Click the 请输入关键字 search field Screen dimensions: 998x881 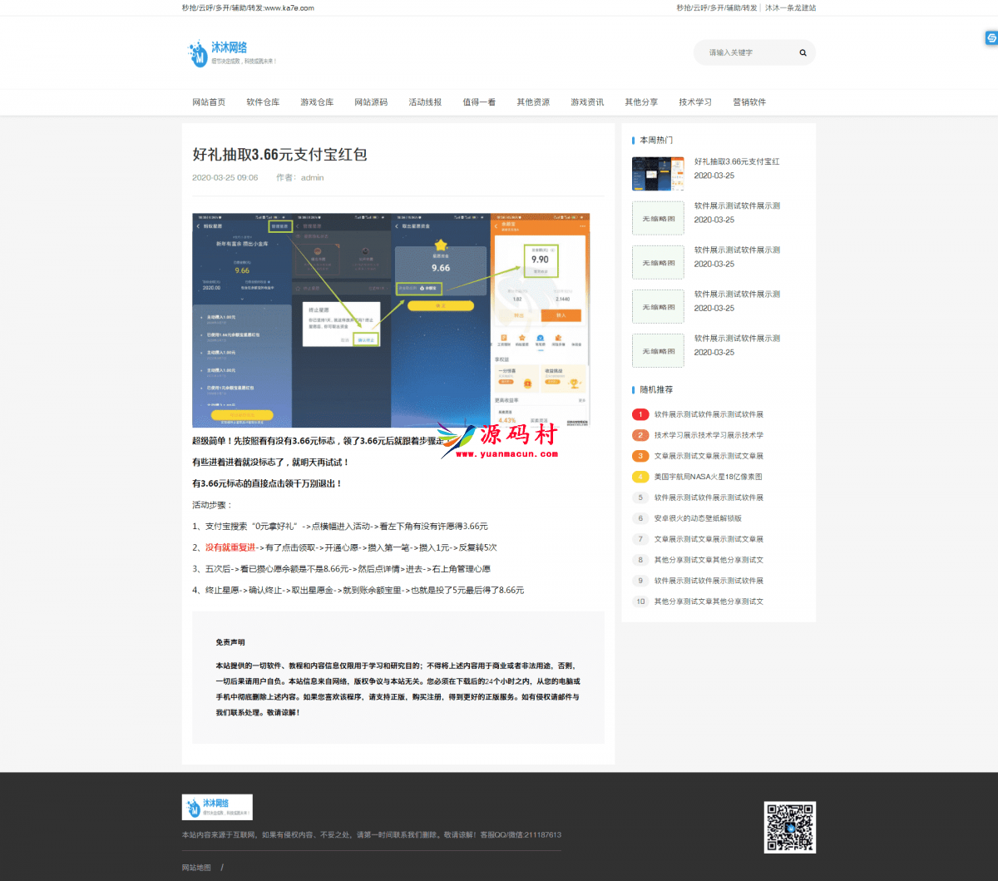[x=744, y=52]
